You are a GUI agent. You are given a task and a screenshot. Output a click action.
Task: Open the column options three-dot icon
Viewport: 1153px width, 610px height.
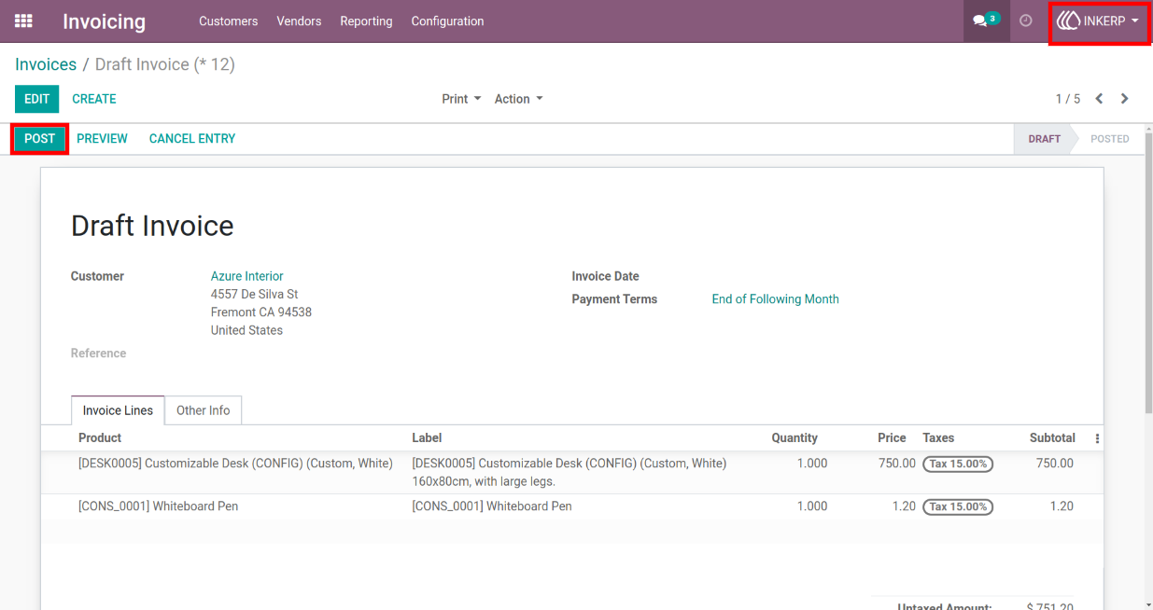click(1097, 438)
